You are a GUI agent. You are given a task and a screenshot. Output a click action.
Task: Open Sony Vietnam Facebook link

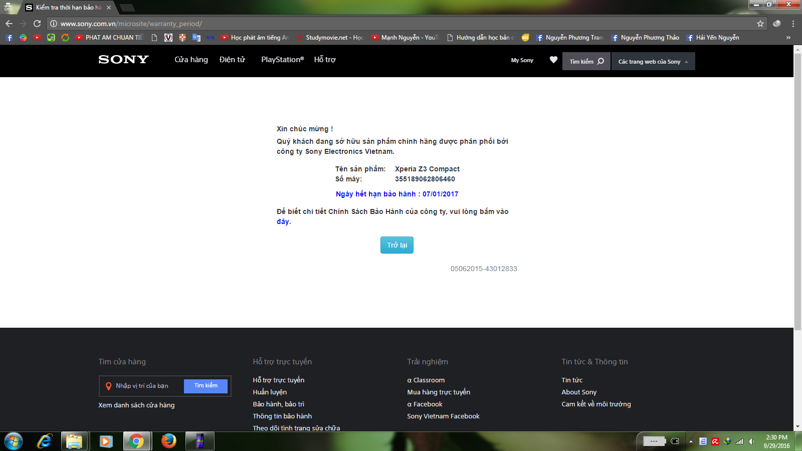[443, 416]
